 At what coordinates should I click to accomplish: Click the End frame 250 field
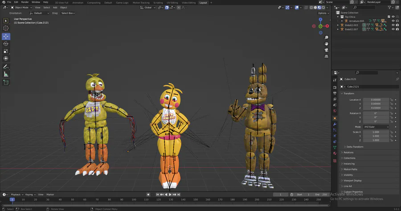321,195
